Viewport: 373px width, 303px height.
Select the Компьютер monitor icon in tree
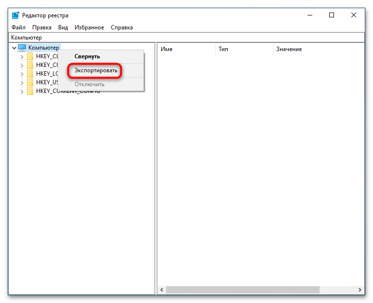pyautogui.click(x=22, y=48)
